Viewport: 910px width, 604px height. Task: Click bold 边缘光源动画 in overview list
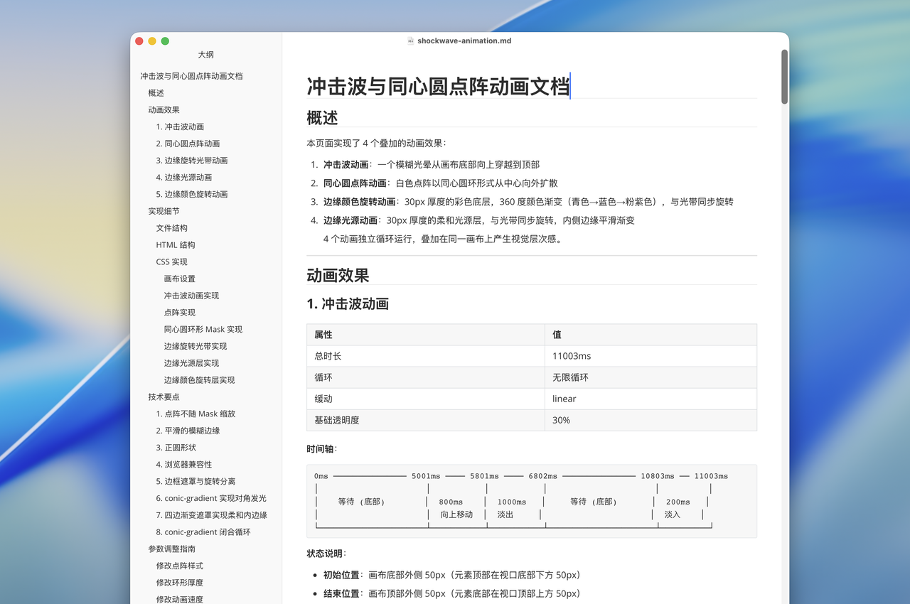[350, 220]
